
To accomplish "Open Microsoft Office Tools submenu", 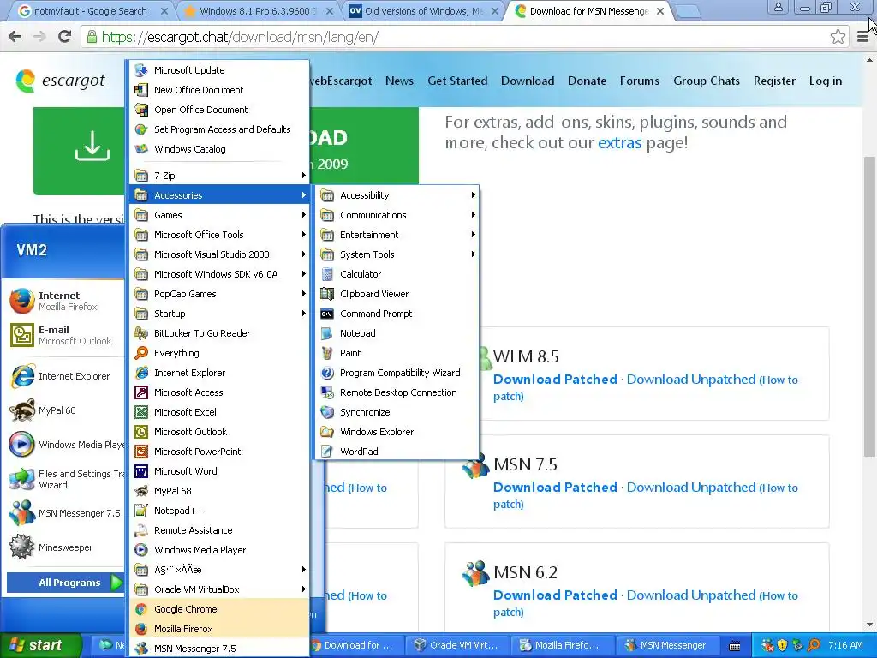I will pos(219,235).
